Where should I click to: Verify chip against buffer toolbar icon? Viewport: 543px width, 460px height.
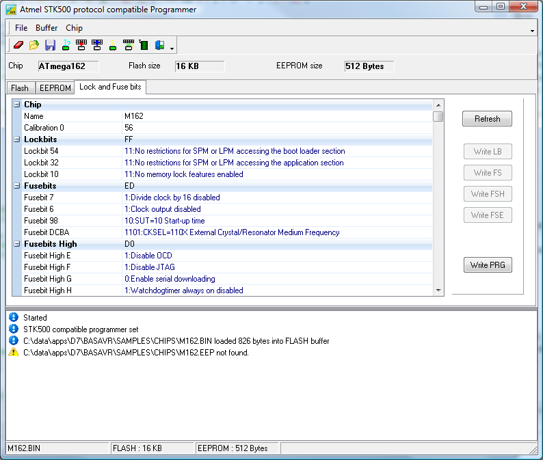pyautogui.click(x=129, y=45)
